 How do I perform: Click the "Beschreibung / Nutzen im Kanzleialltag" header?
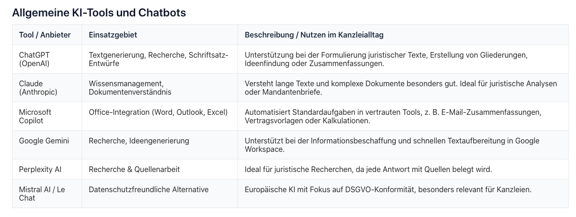[314, 35]
